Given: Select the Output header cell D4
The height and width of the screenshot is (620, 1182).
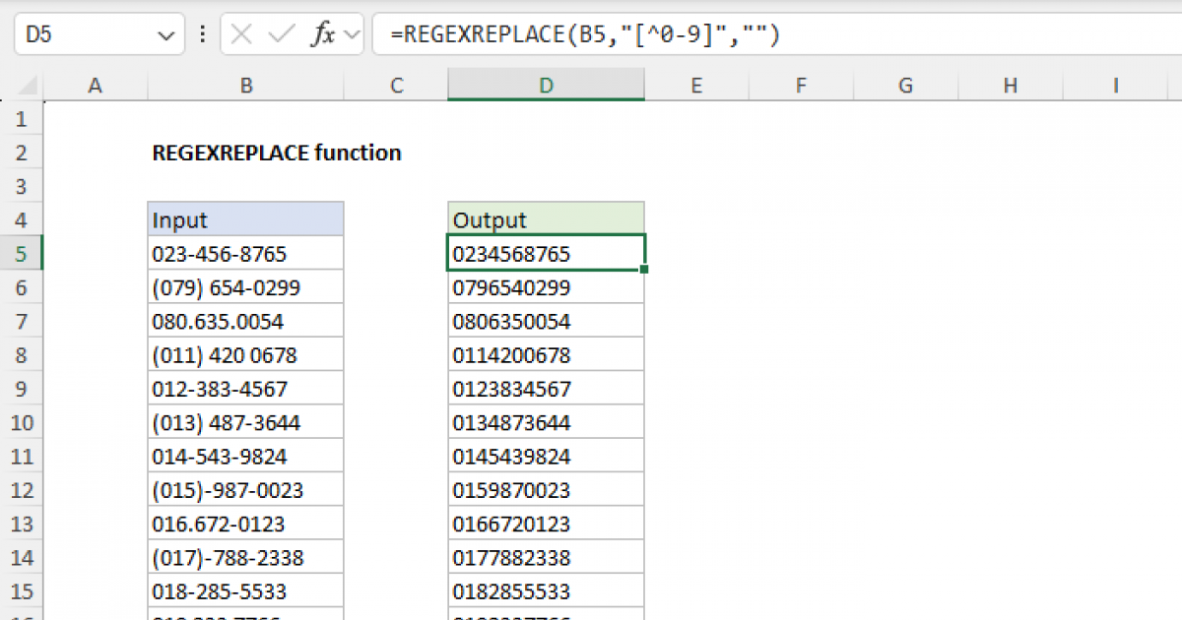Looking at the screenshot, I should 546,219.
